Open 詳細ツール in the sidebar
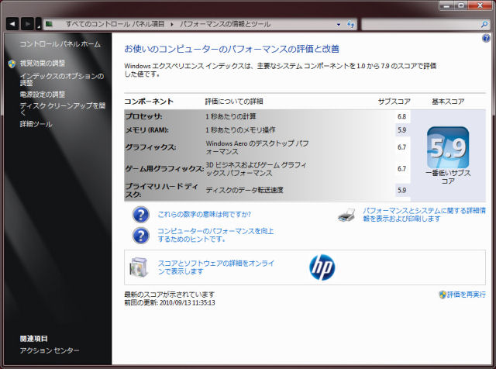The width and height of the screenshot is (496, 369). [36, 124]
